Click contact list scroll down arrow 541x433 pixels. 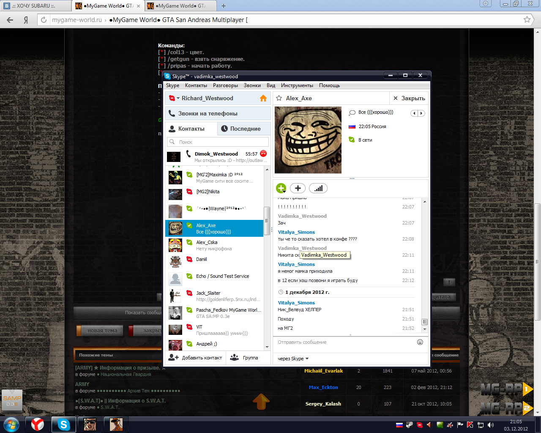coord(267,347)
